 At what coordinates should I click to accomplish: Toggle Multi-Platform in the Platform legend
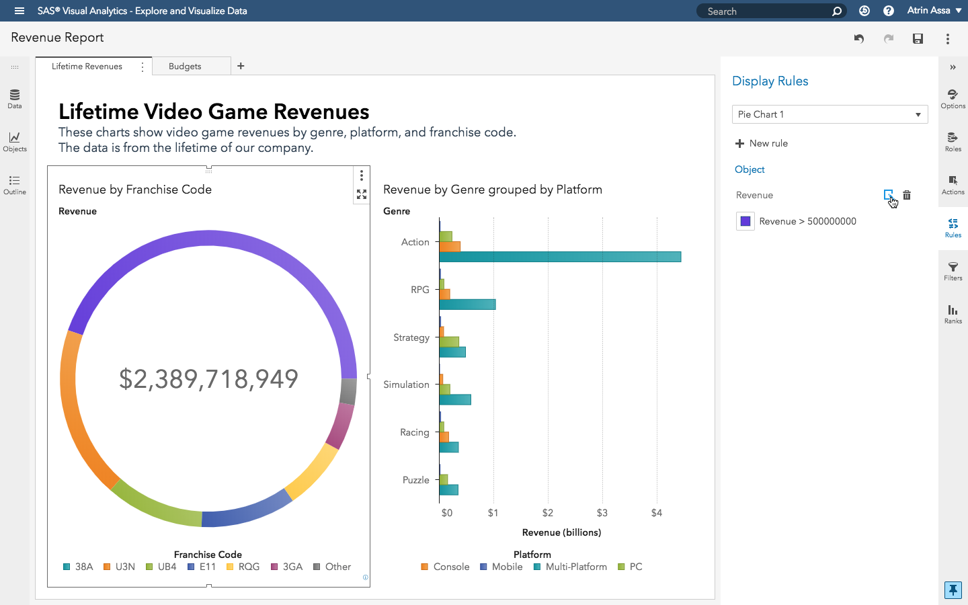570,567
